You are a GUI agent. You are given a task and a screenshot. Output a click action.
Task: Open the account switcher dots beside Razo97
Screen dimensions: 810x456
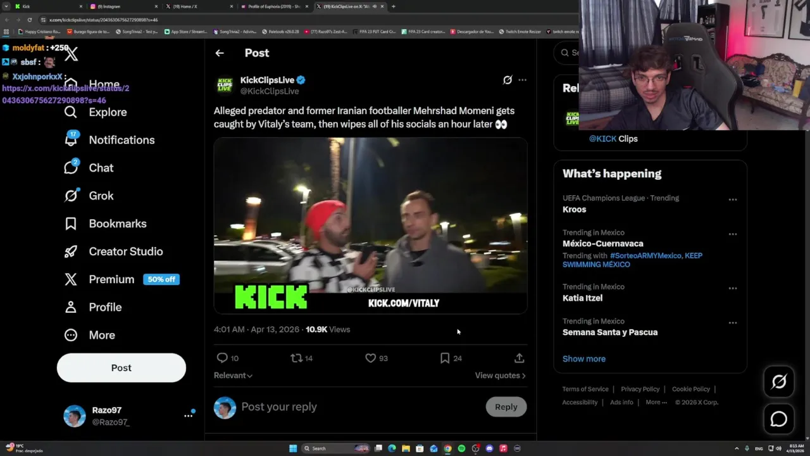point(189,415)
